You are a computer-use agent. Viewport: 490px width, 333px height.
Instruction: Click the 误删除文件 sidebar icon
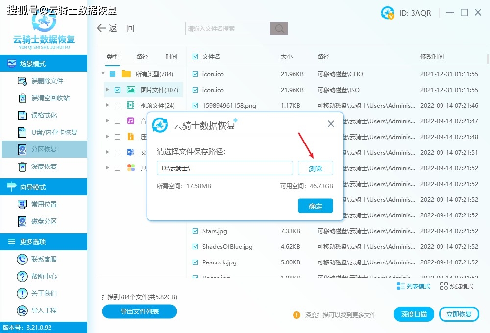22,81
